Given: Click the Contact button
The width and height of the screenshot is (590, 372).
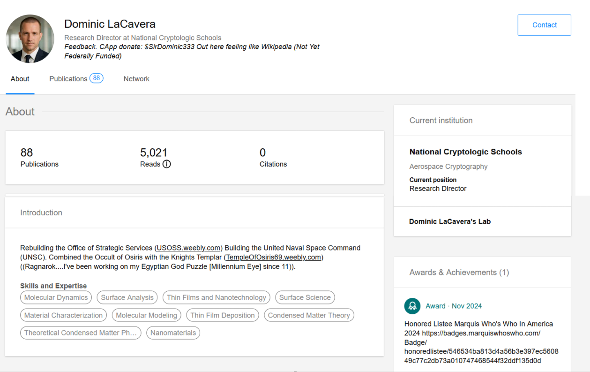Looking at the screenshot, I should tap(544, 25).
